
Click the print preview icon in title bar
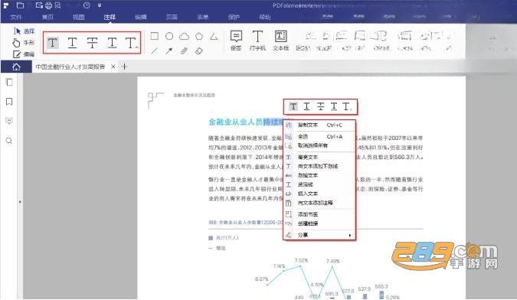(57, 5)
